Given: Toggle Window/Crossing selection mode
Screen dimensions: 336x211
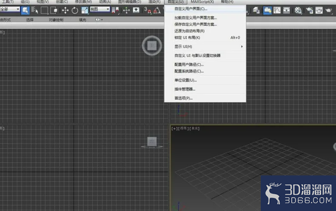Looking at the screenshot, I should click(x=54, y=10).
